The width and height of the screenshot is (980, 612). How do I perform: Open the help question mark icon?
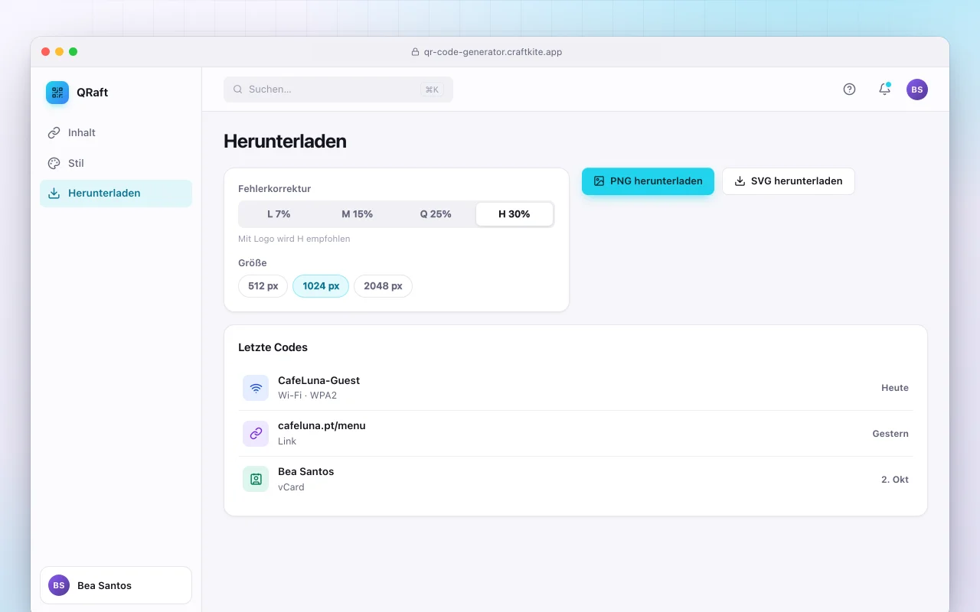point(849,90)
